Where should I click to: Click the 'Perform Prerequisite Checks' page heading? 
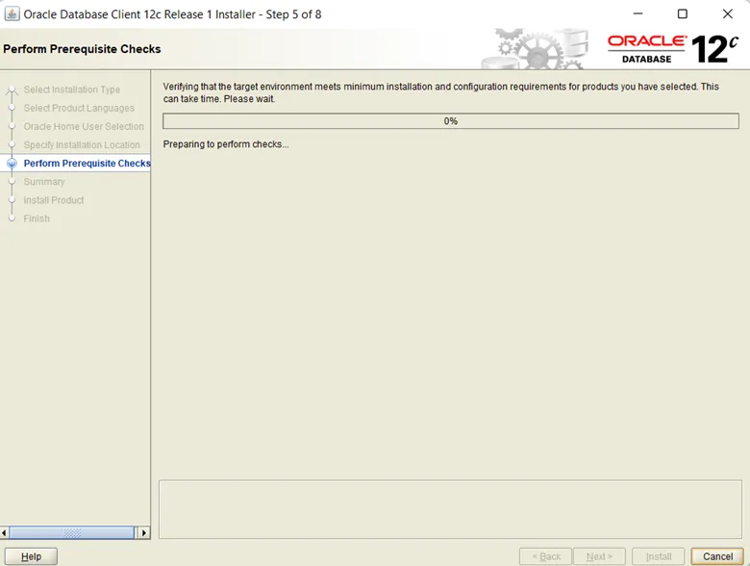82,49
